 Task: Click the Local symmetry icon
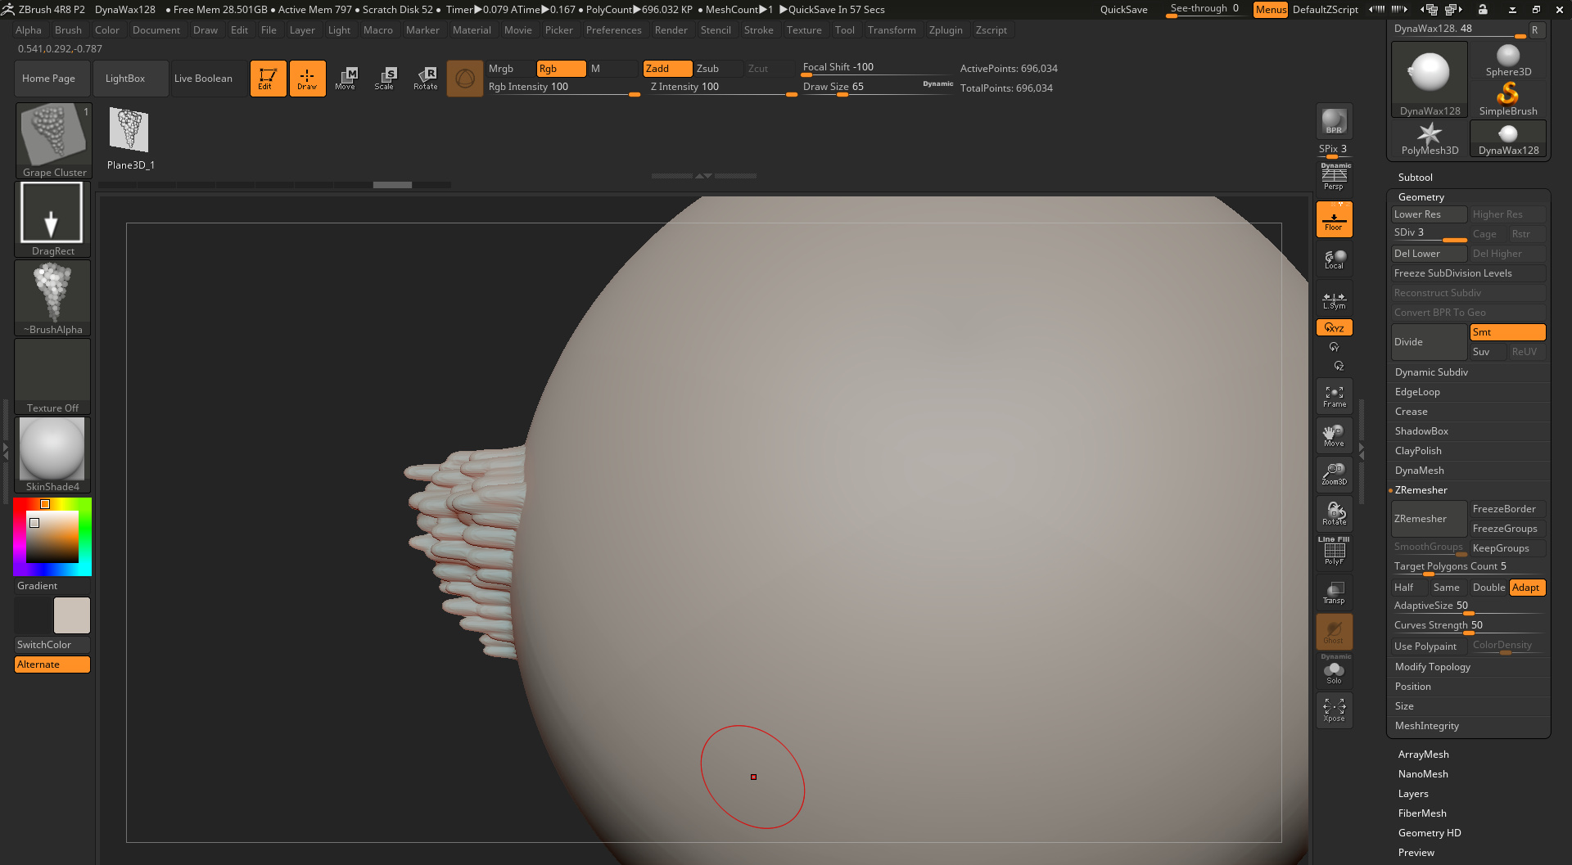(1334, 259)
